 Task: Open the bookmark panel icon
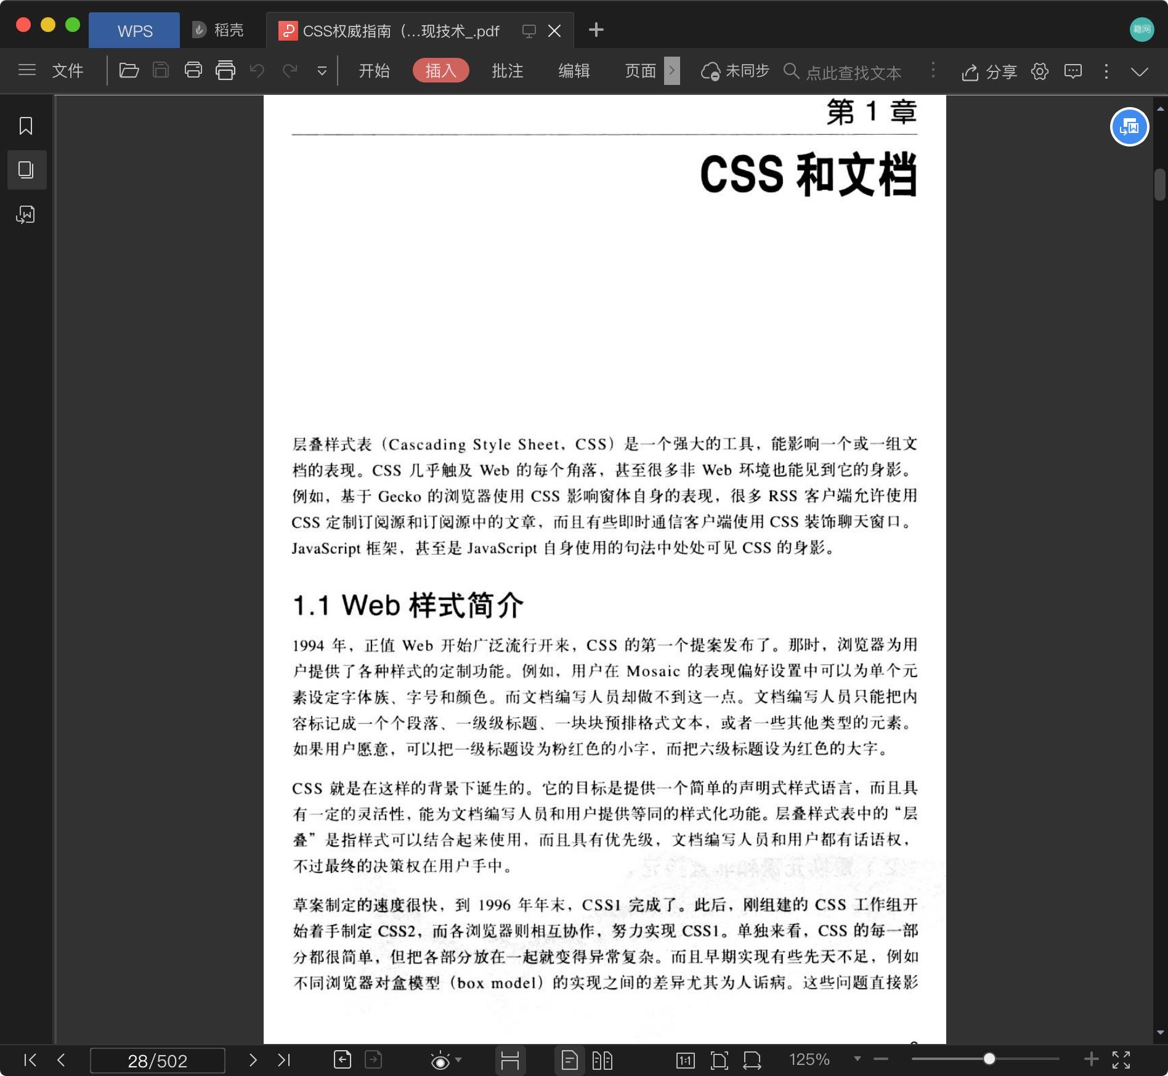pyautogui.click(x=26, y=126)
